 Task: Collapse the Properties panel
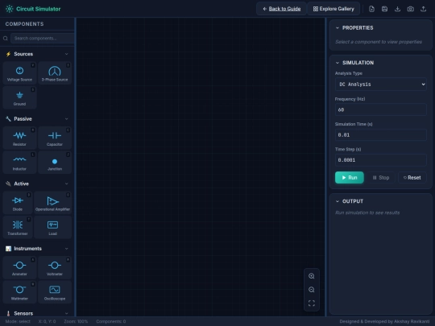tap(338, 27)
